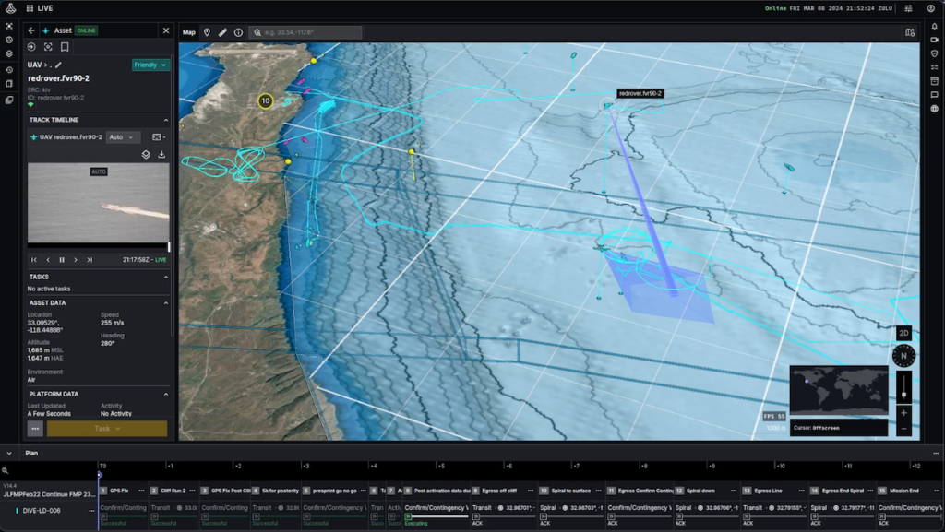This screenshot has height=532, width=945.
Task: Collapse the ASSET DATA section
Action: [x=166, y=303]
